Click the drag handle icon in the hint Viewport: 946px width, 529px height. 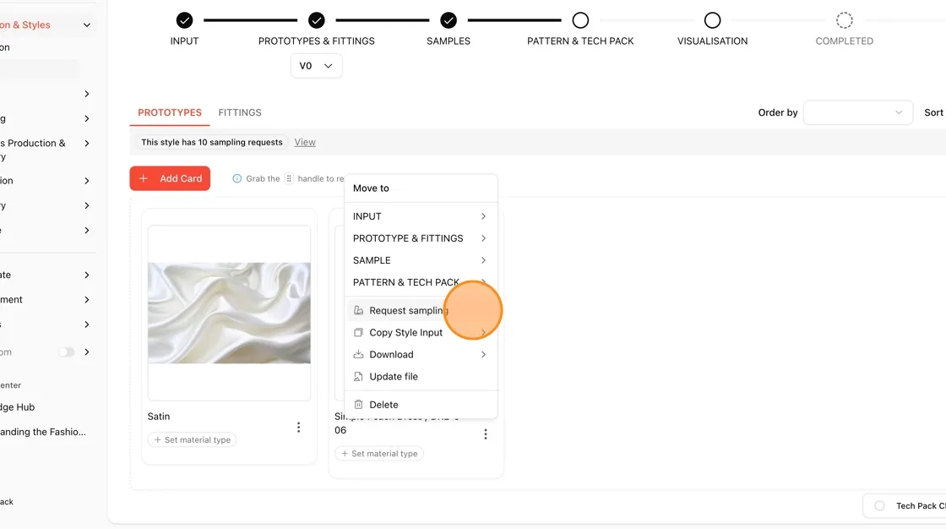coord(289,178)
